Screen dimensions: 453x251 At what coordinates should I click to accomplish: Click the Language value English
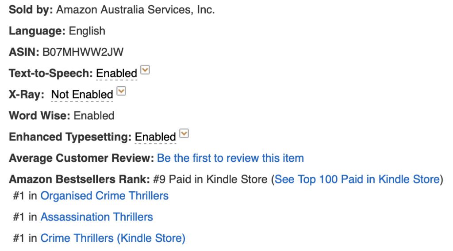point(87,31)
